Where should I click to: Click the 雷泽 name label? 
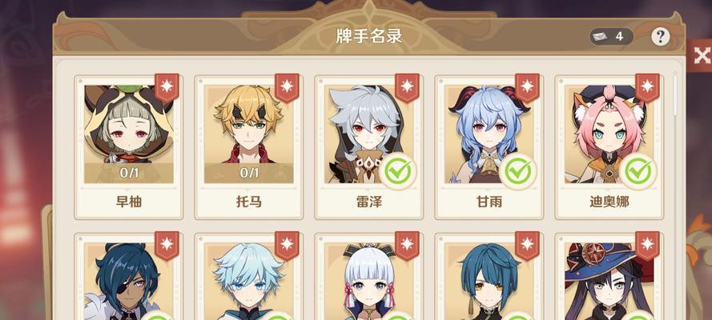pyautogui.click(x=369, y=202)
